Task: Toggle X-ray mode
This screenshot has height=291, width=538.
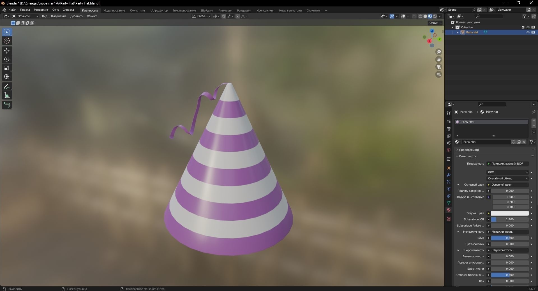Action: [x=414, y=16]
